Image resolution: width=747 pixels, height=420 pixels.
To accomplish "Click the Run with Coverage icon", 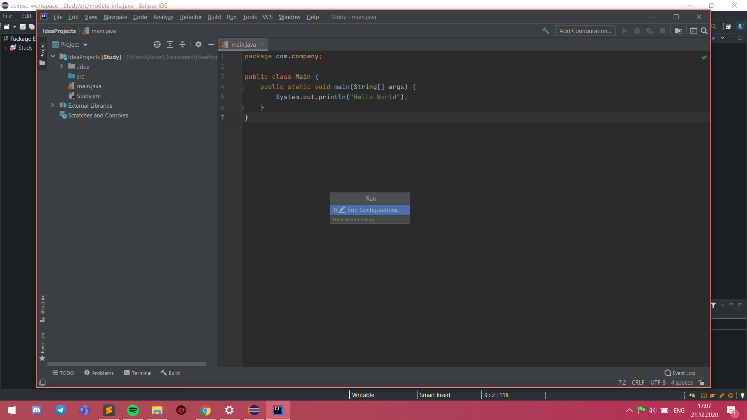I will click(650, 31).
